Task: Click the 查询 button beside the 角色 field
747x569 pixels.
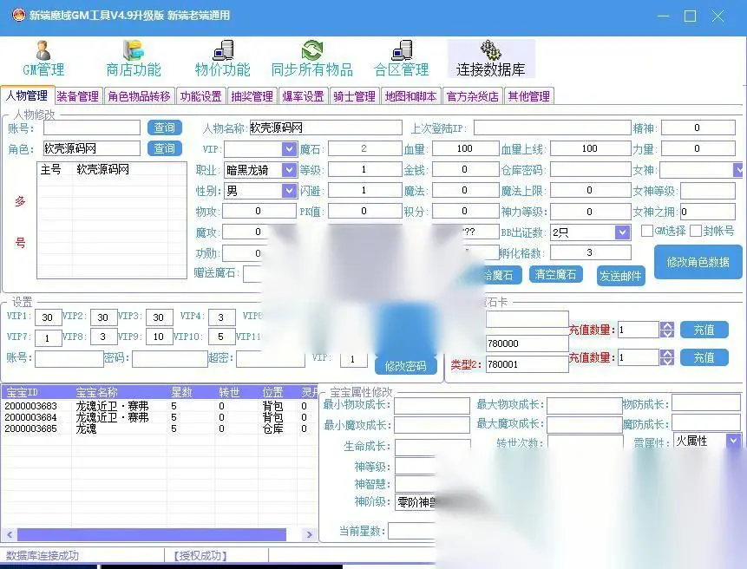Action: click(x=164, y=148)
